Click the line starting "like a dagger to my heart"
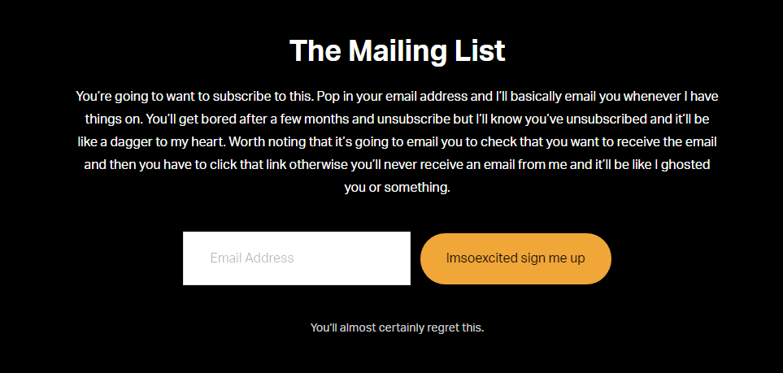This screenshot has height=373, width=783. (397, 142)
